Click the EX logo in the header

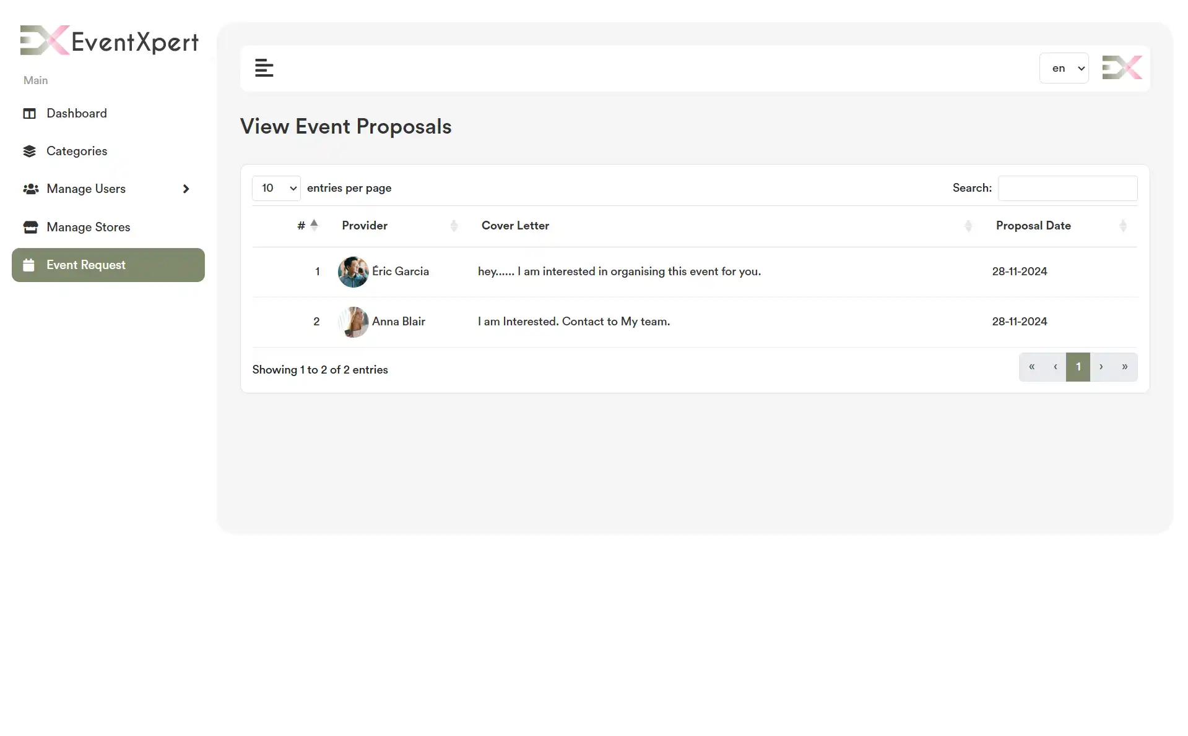point(1122,67)
